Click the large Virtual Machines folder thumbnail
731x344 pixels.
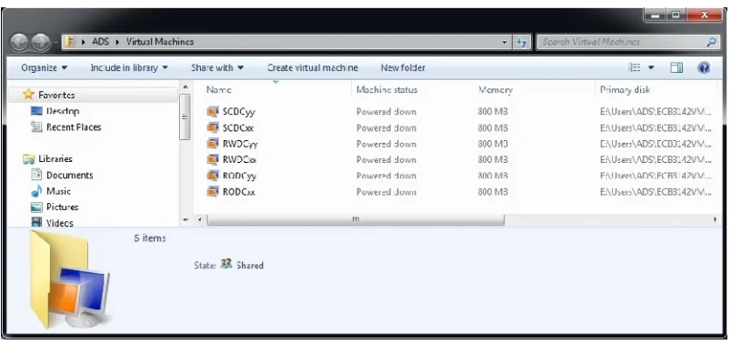[70, 280]
